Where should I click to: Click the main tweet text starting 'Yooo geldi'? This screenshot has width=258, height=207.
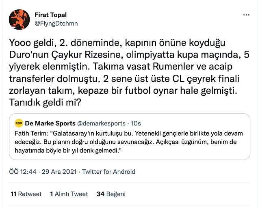[x=129, y=73]
